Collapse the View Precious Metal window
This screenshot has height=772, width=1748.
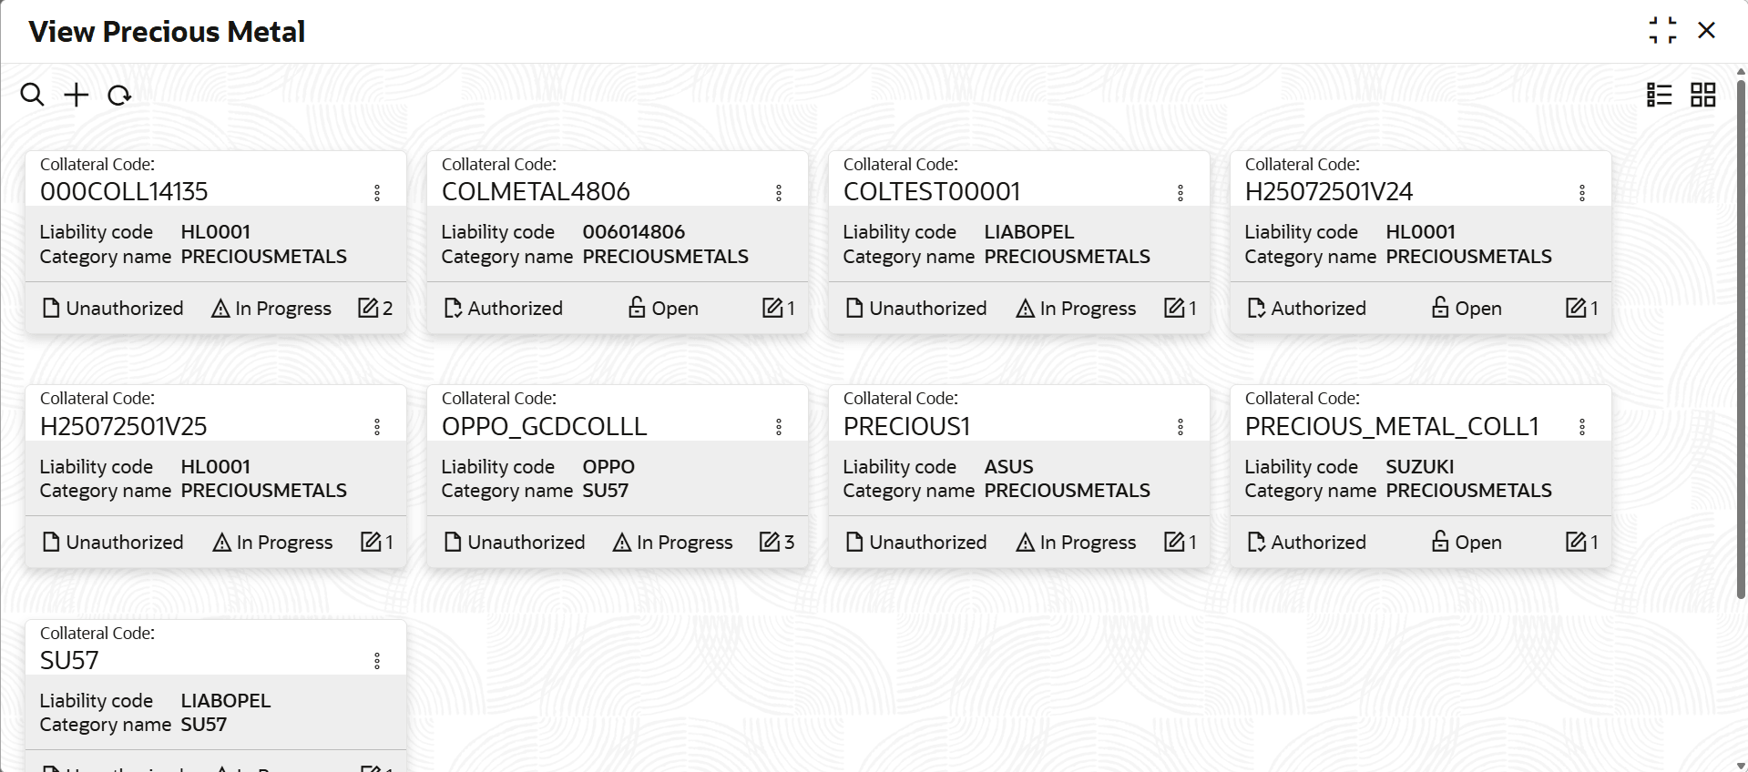[x=1662, y=31]
